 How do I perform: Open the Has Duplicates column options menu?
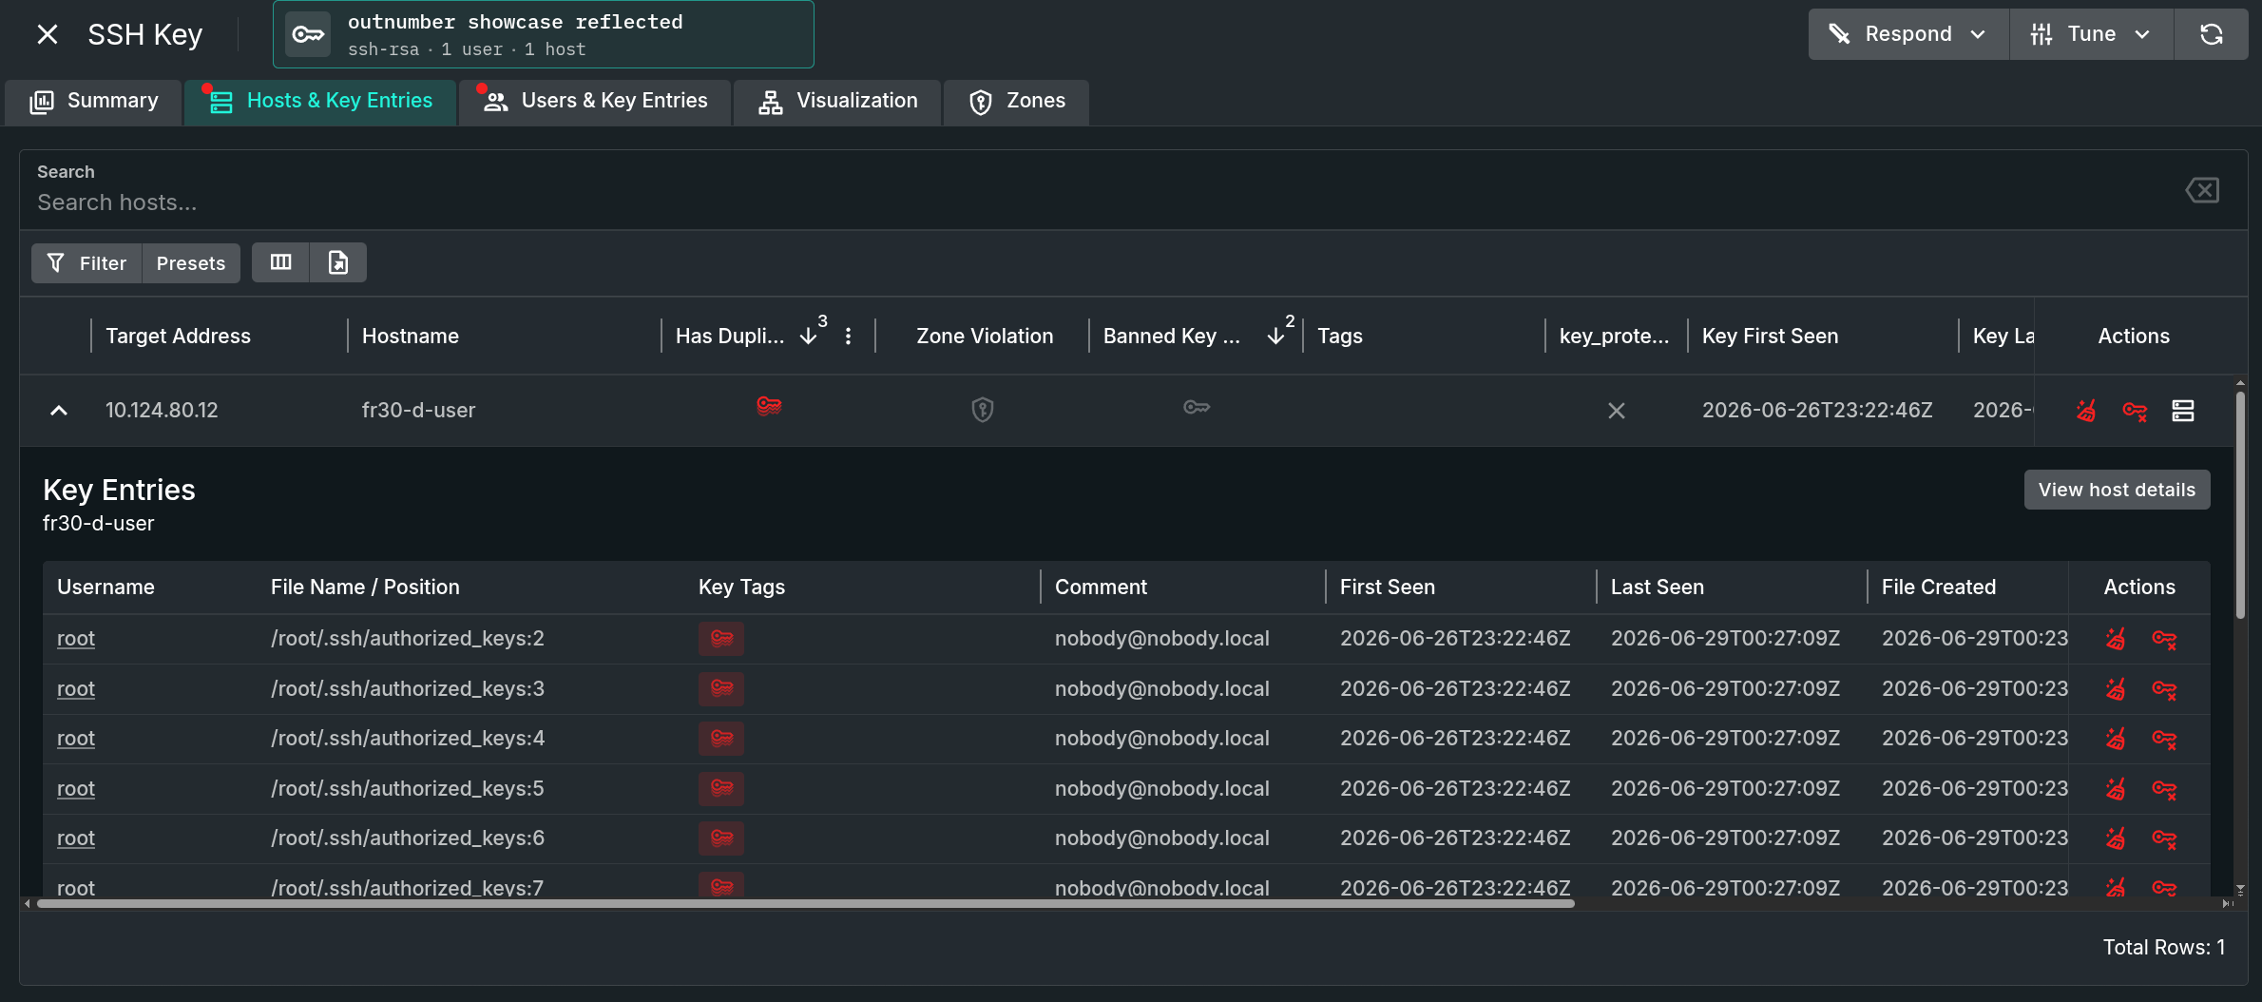tap(848, 337)
